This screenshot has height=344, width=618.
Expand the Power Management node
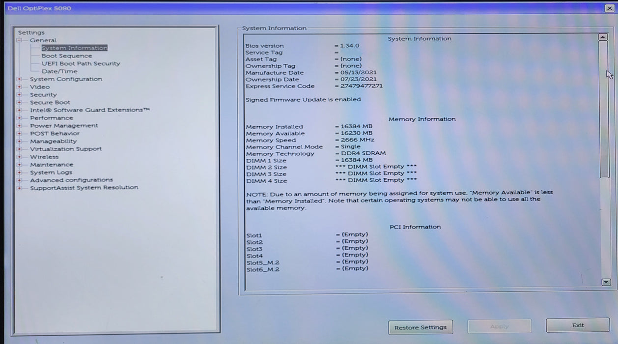[19, 126]
